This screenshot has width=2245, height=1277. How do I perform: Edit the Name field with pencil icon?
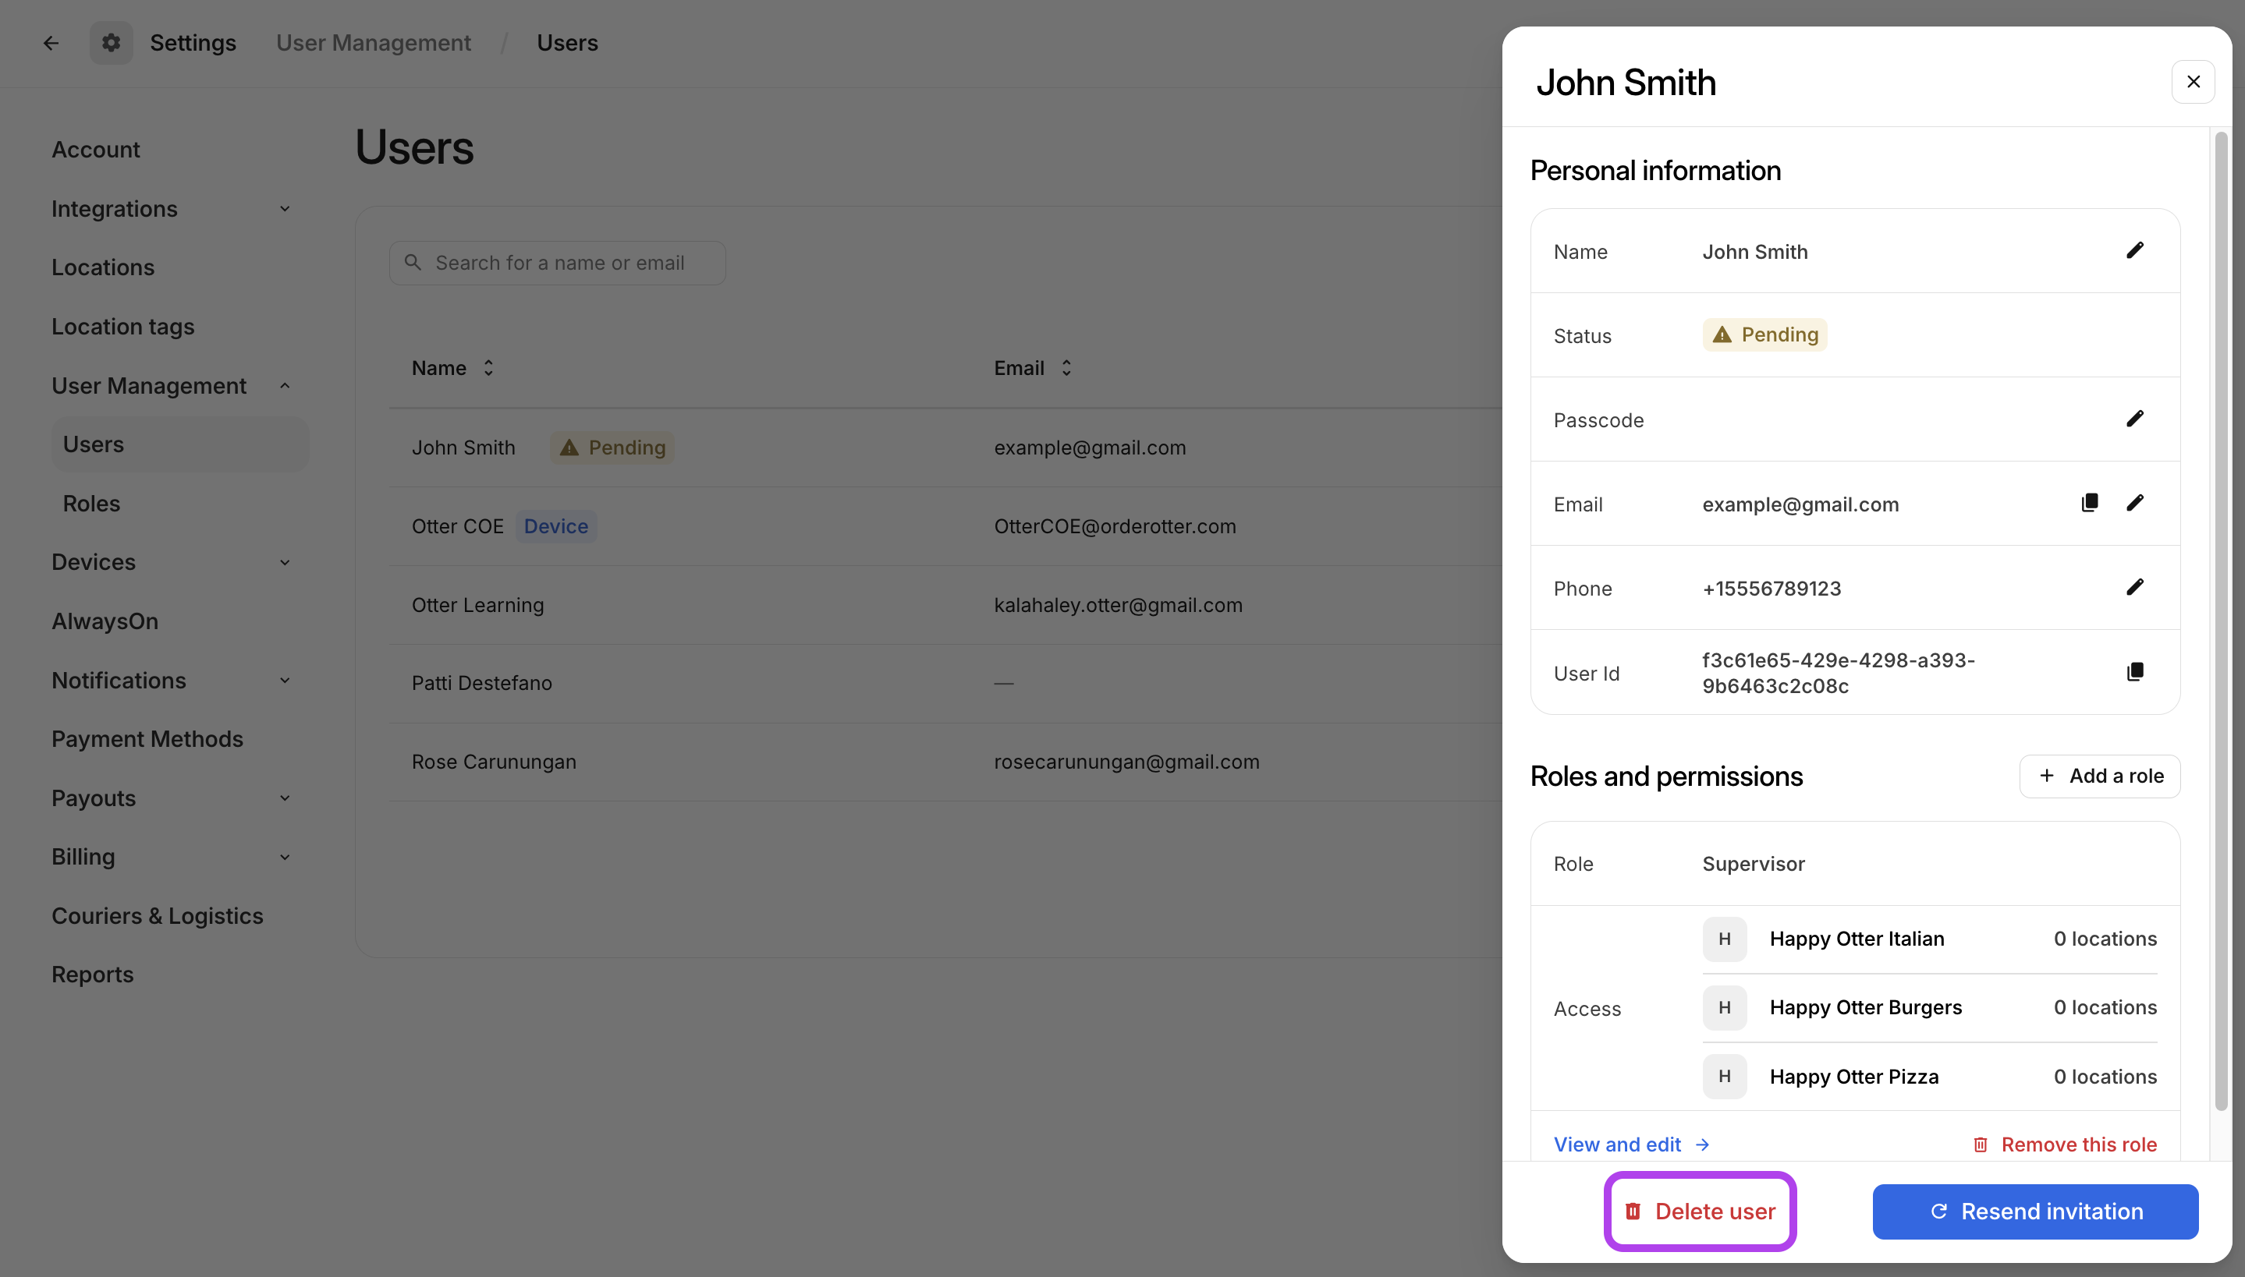pos(2134,251)
